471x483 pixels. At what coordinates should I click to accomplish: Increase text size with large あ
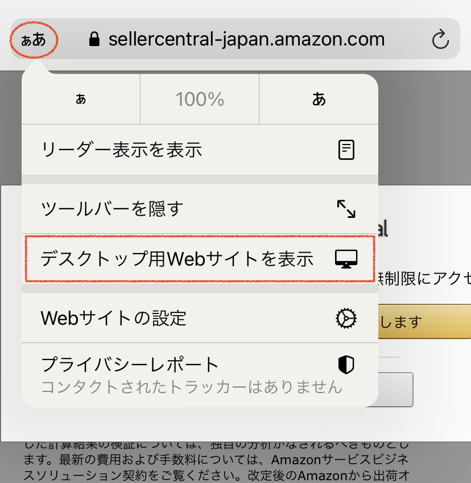click(319, 100)
